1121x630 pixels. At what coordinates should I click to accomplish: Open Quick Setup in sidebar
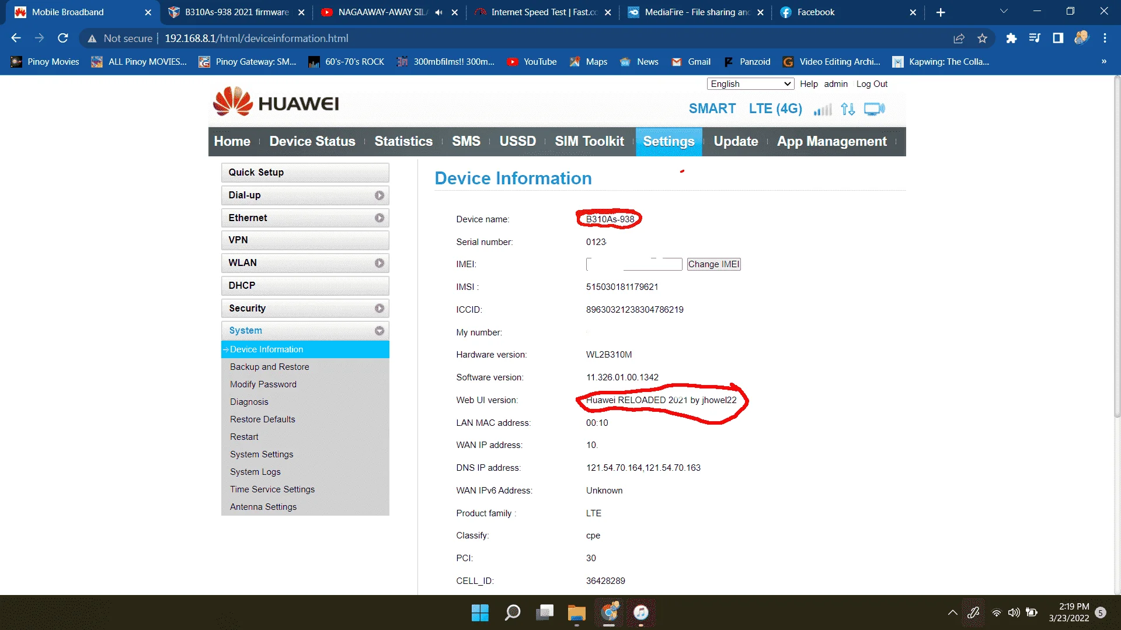tap(305, 173)
